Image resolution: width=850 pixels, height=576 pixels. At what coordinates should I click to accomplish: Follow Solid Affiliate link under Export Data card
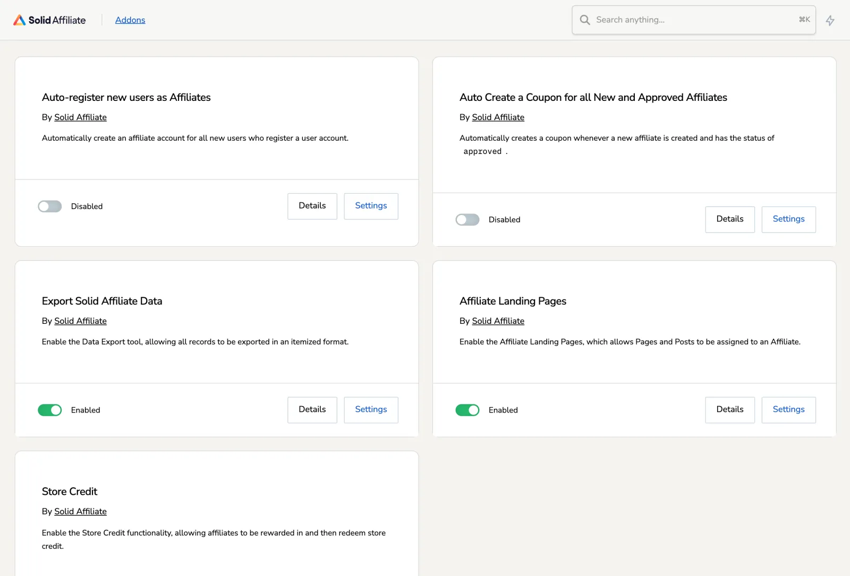[x=80, y=321]
